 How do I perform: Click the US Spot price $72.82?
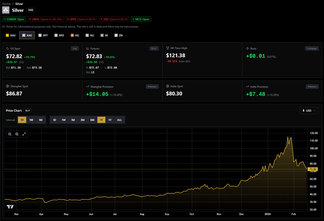14,56
